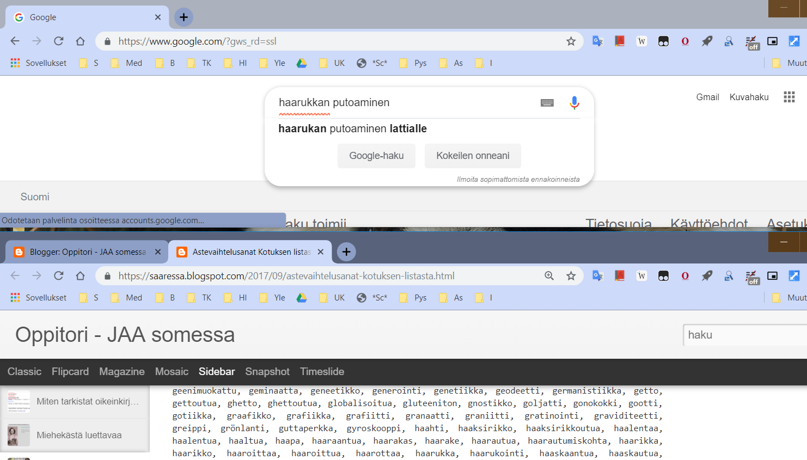Reload page in bottom blog window

(59, 275)
